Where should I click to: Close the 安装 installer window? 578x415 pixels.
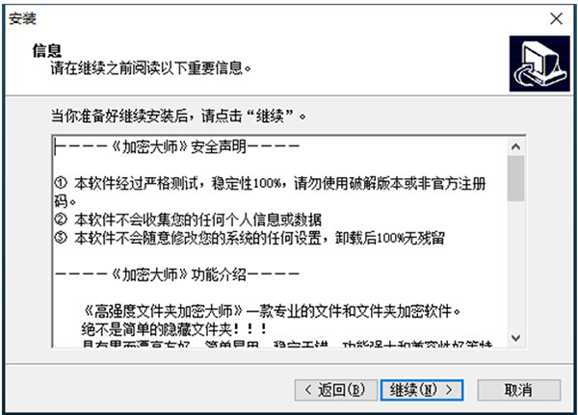(556, 18)
